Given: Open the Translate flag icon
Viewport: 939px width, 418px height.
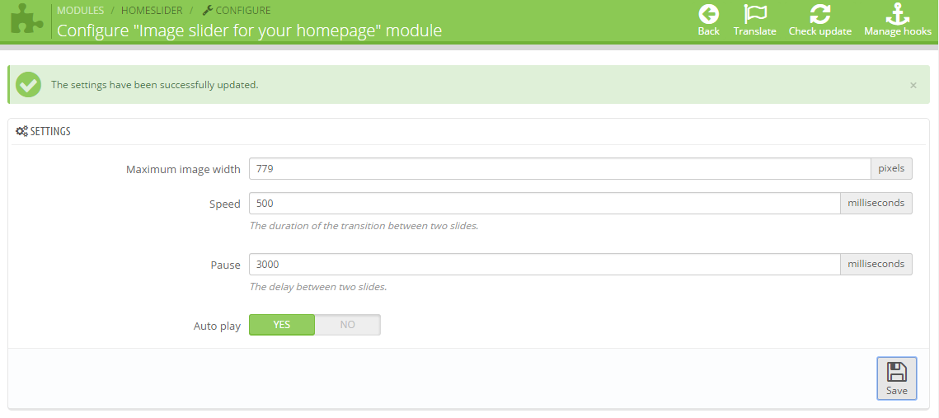Looking at the screenshot, I should pyautogui.click(x=754, y=14).
